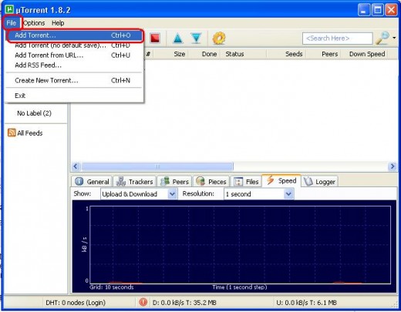Click the Down Speed column header

367,54
